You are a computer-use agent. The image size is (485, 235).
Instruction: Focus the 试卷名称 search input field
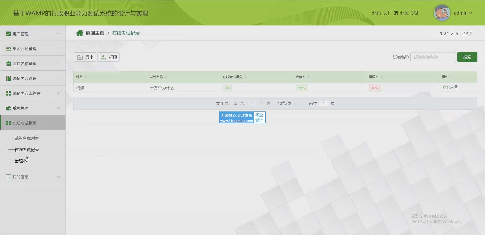[x=433, y=57]
